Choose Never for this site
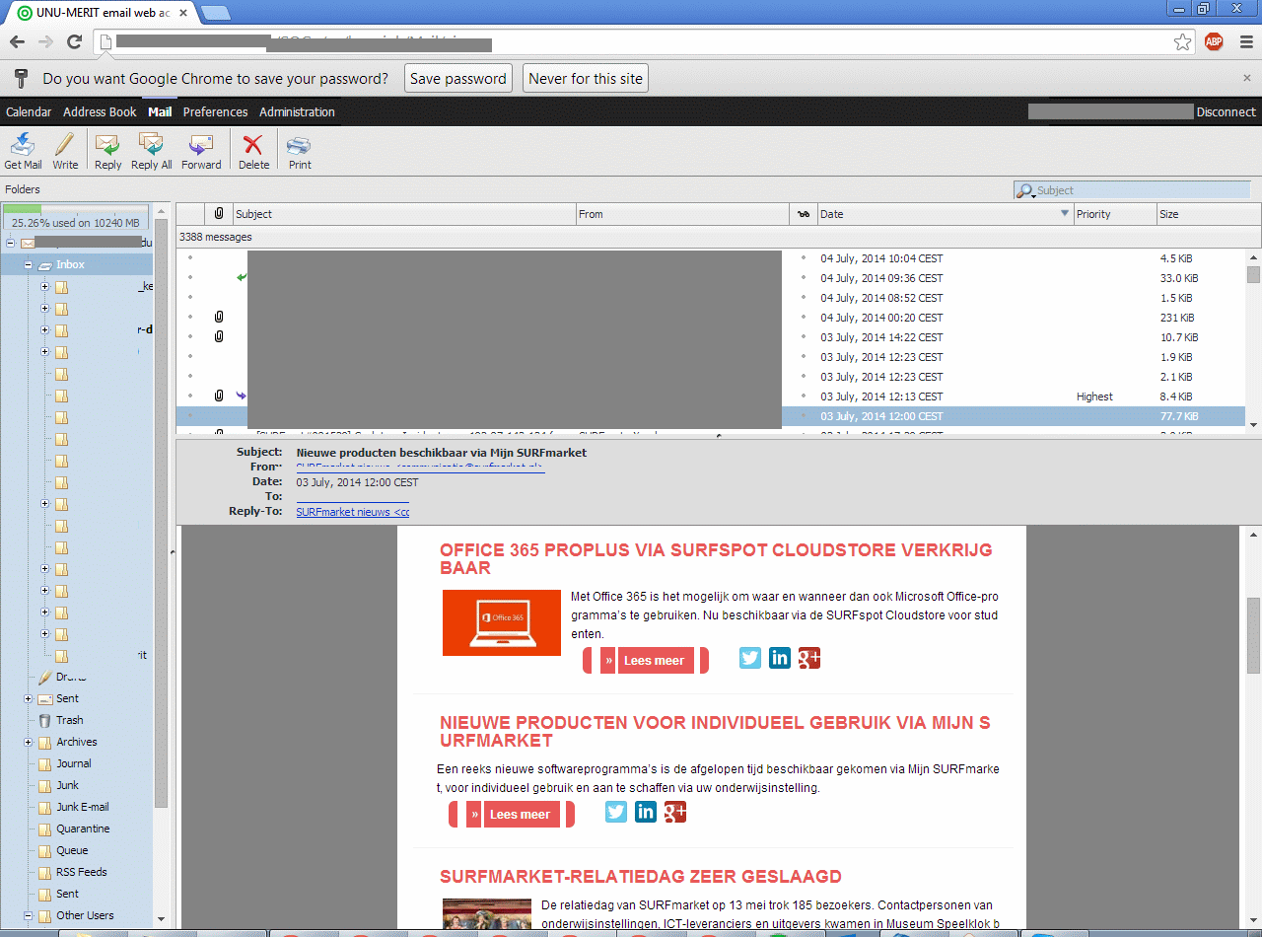The image size is (1262, 937). coord(586,79)
